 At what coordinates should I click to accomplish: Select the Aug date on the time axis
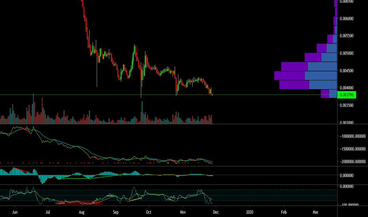coord(81,212)
